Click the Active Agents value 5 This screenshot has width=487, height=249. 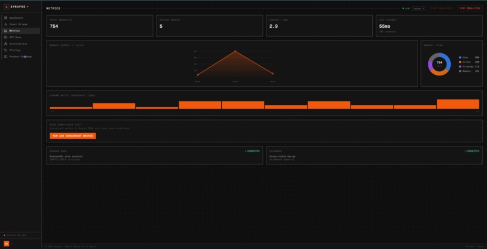pos(161,27)
